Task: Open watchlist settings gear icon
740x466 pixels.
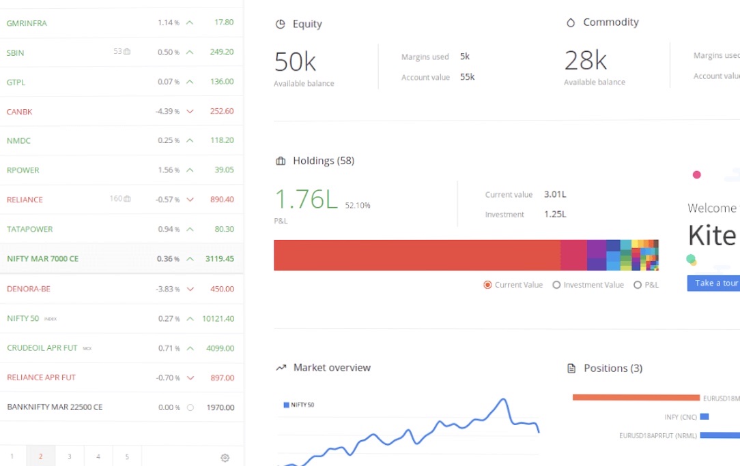Action: pyautogui.click(x=225, y=458)
